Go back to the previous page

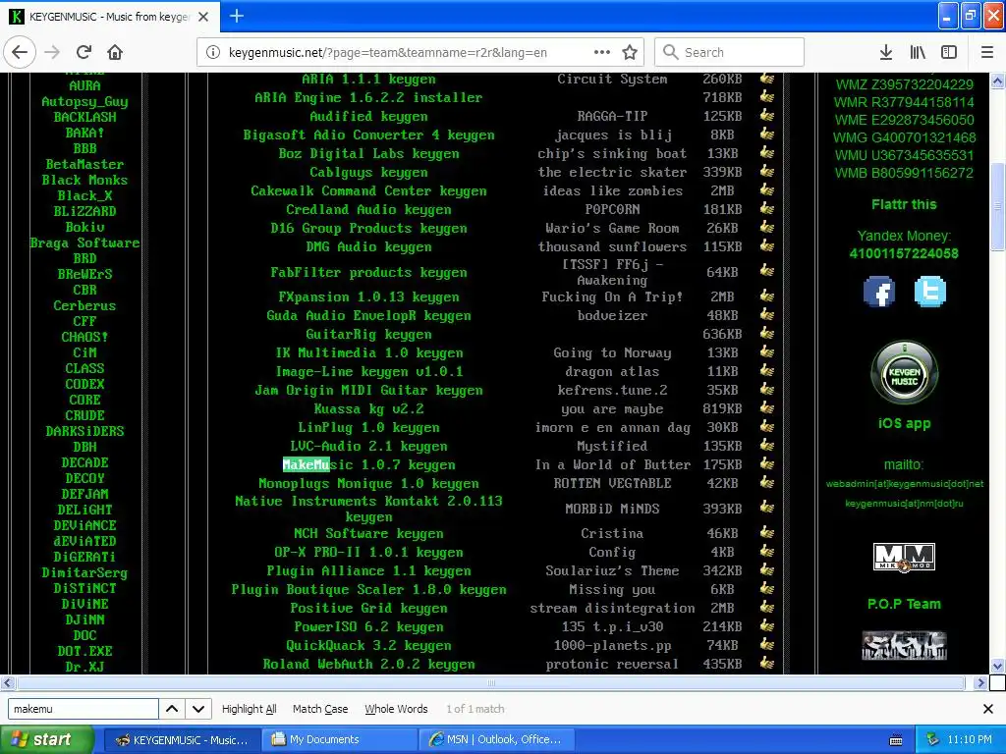pos(20,52)
